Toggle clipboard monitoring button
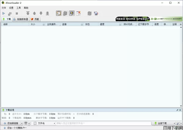The height and width of the screenshot is (130, 183). (59, 13)
